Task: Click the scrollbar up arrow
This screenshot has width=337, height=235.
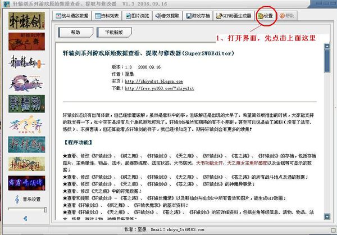Action: (x=327, y=47)
